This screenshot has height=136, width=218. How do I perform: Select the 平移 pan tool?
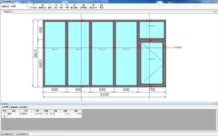[67, 6]
